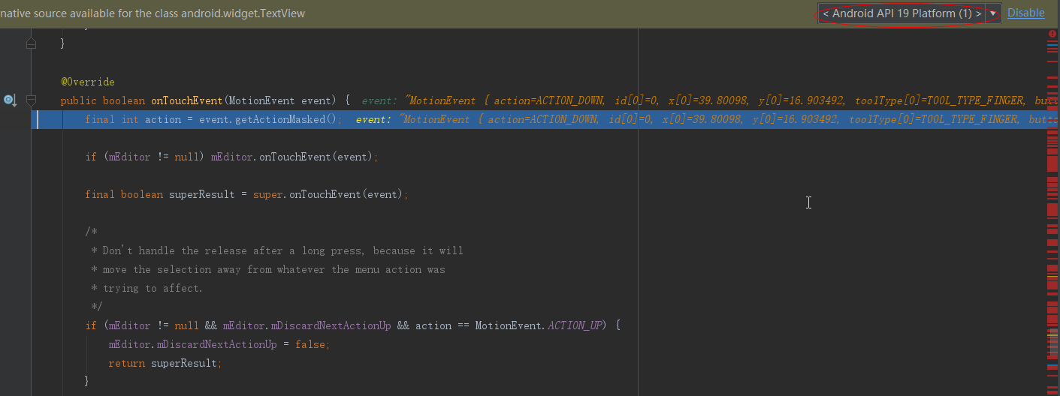Image resolution: width=1060 pixels, height=396 pixels.
Task: Click the @Override annotation
Action: [88, 82]
